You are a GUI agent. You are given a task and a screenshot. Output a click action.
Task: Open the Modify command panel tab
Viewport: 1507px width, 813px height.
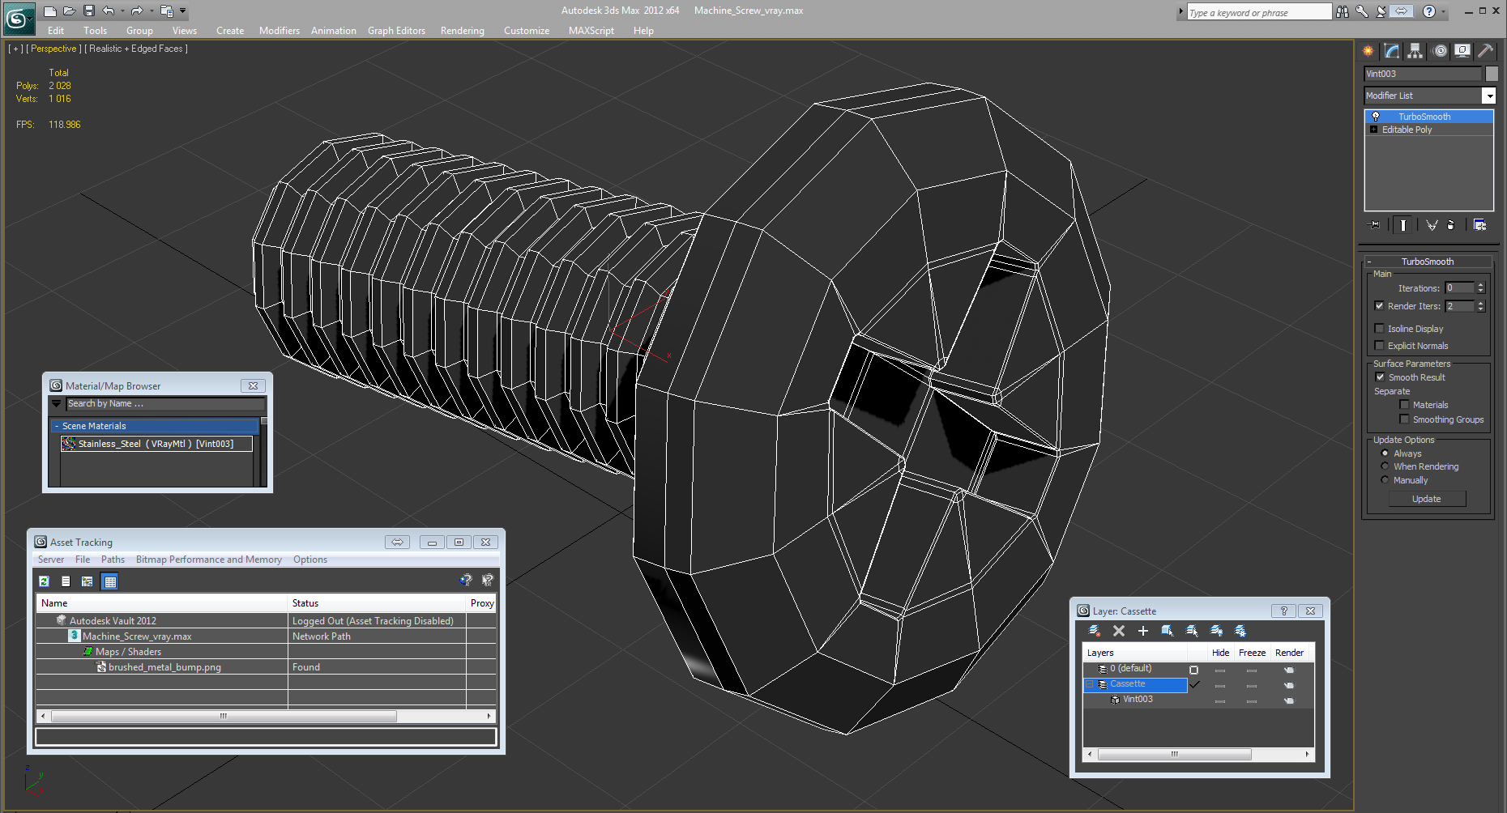tap(1392, 51)
